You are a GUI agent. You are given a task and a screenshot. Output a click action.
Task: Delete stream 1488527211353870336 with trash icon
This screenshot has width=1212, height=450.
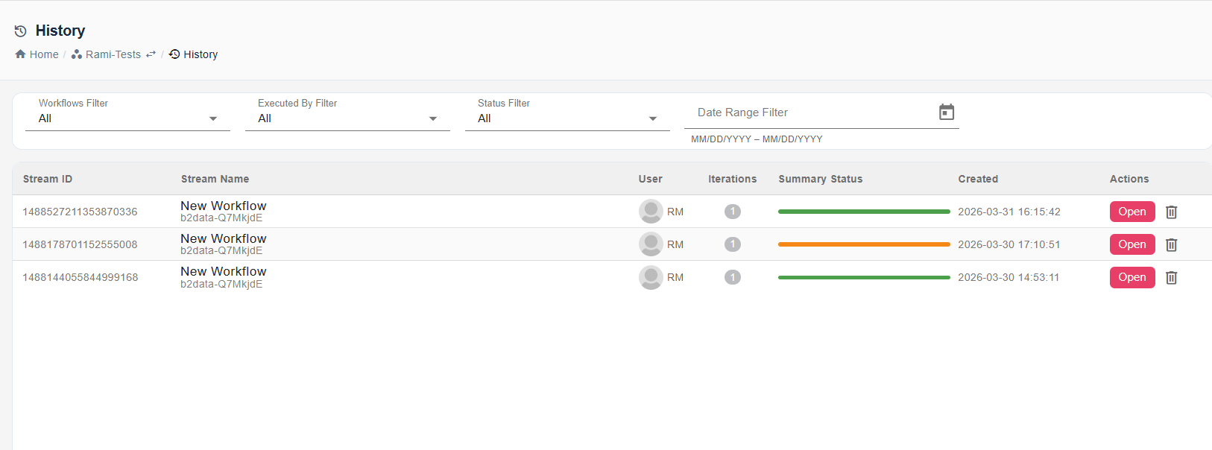1172,212
